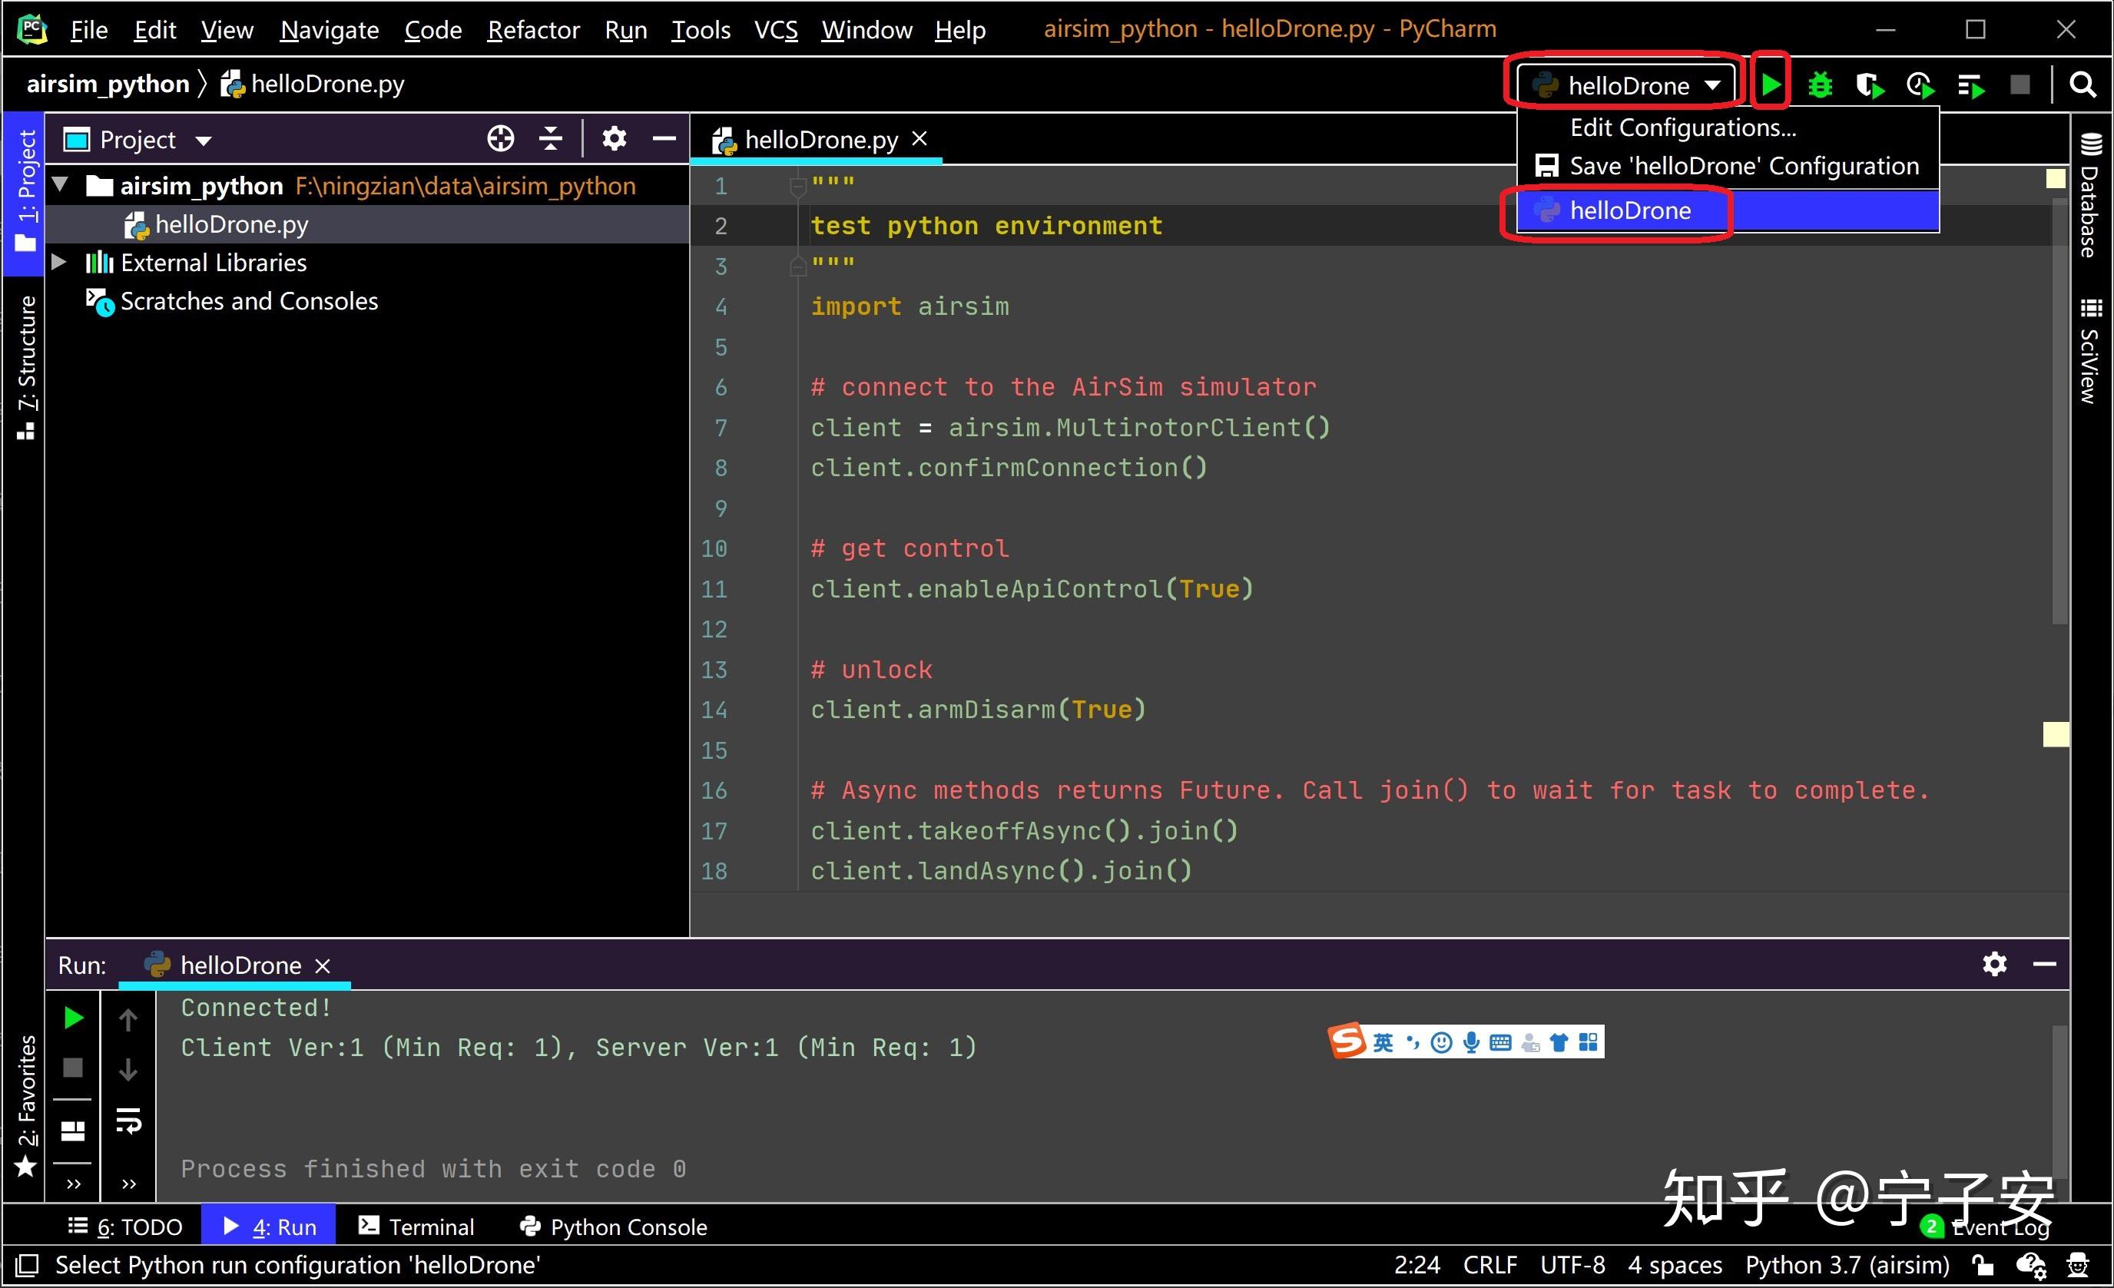Screen dimensions: 2114x1288
Task: Open the Refactor menu
Action: click(533, 30)
